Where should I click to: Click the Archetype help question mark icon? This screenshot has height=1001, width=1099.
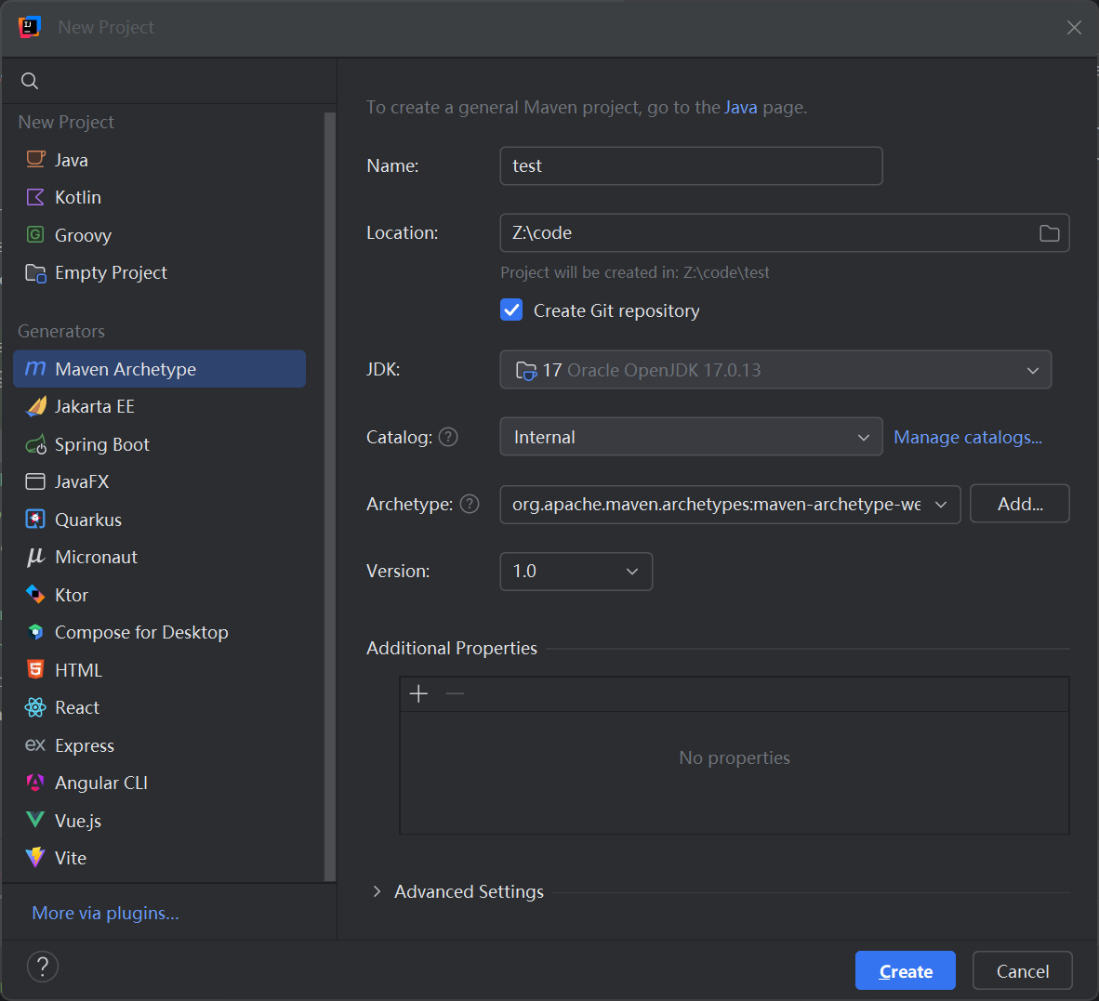(470, 504)
